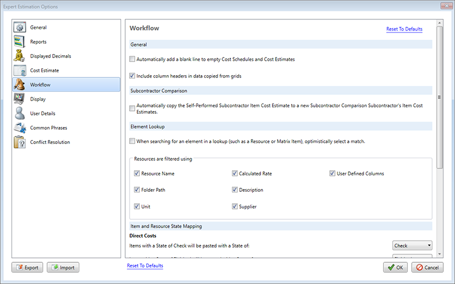Viewport: 455px width, 284px height.
Task: Click the User Details person icon
Action: point(20,113)
